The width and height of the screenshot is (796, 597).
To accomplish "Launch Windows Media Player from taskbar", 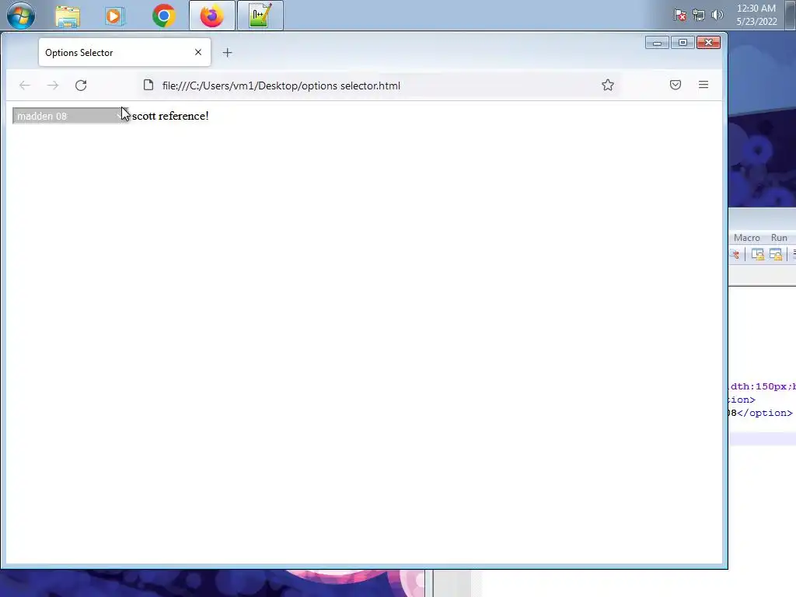I will pos(115,16).
